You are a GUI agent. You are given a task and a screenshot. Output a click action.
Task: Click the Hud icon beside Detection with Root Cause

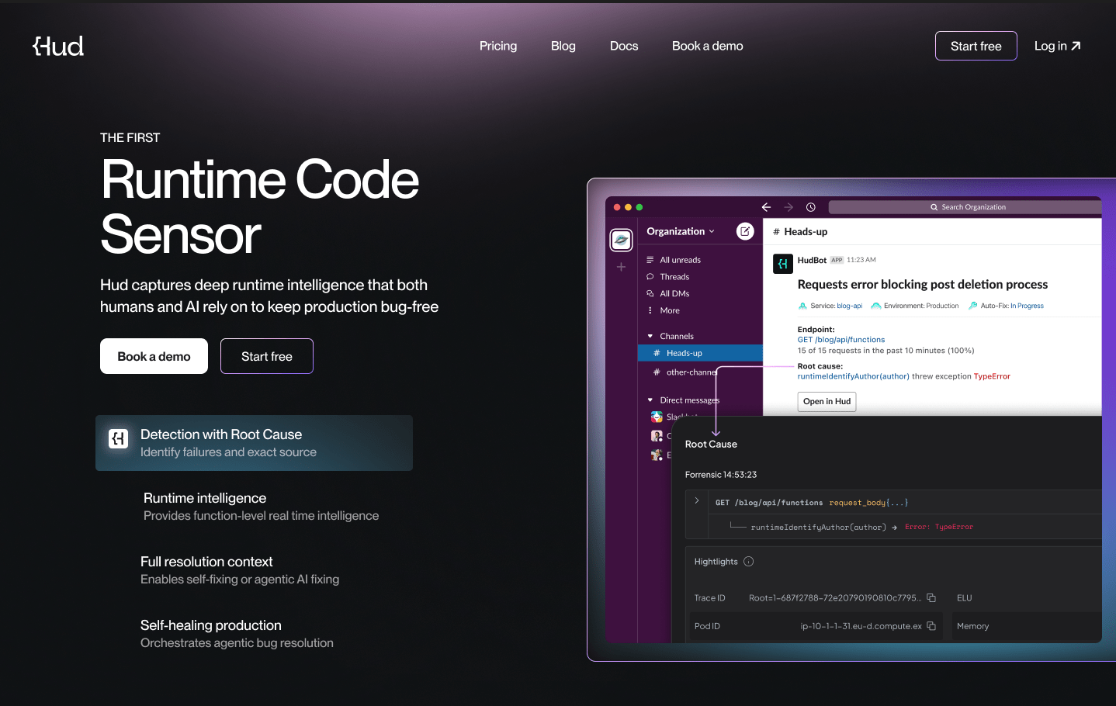(x=118, y=439)
